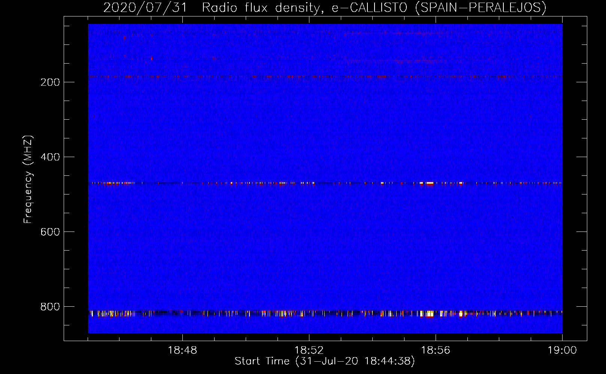Select the 800 frequency tick label

[x=50, y=307]
